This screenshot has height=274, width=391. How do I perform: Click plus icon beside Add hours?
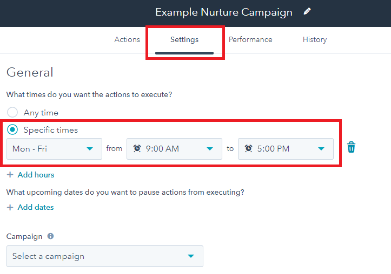click(x=10, y=175)
